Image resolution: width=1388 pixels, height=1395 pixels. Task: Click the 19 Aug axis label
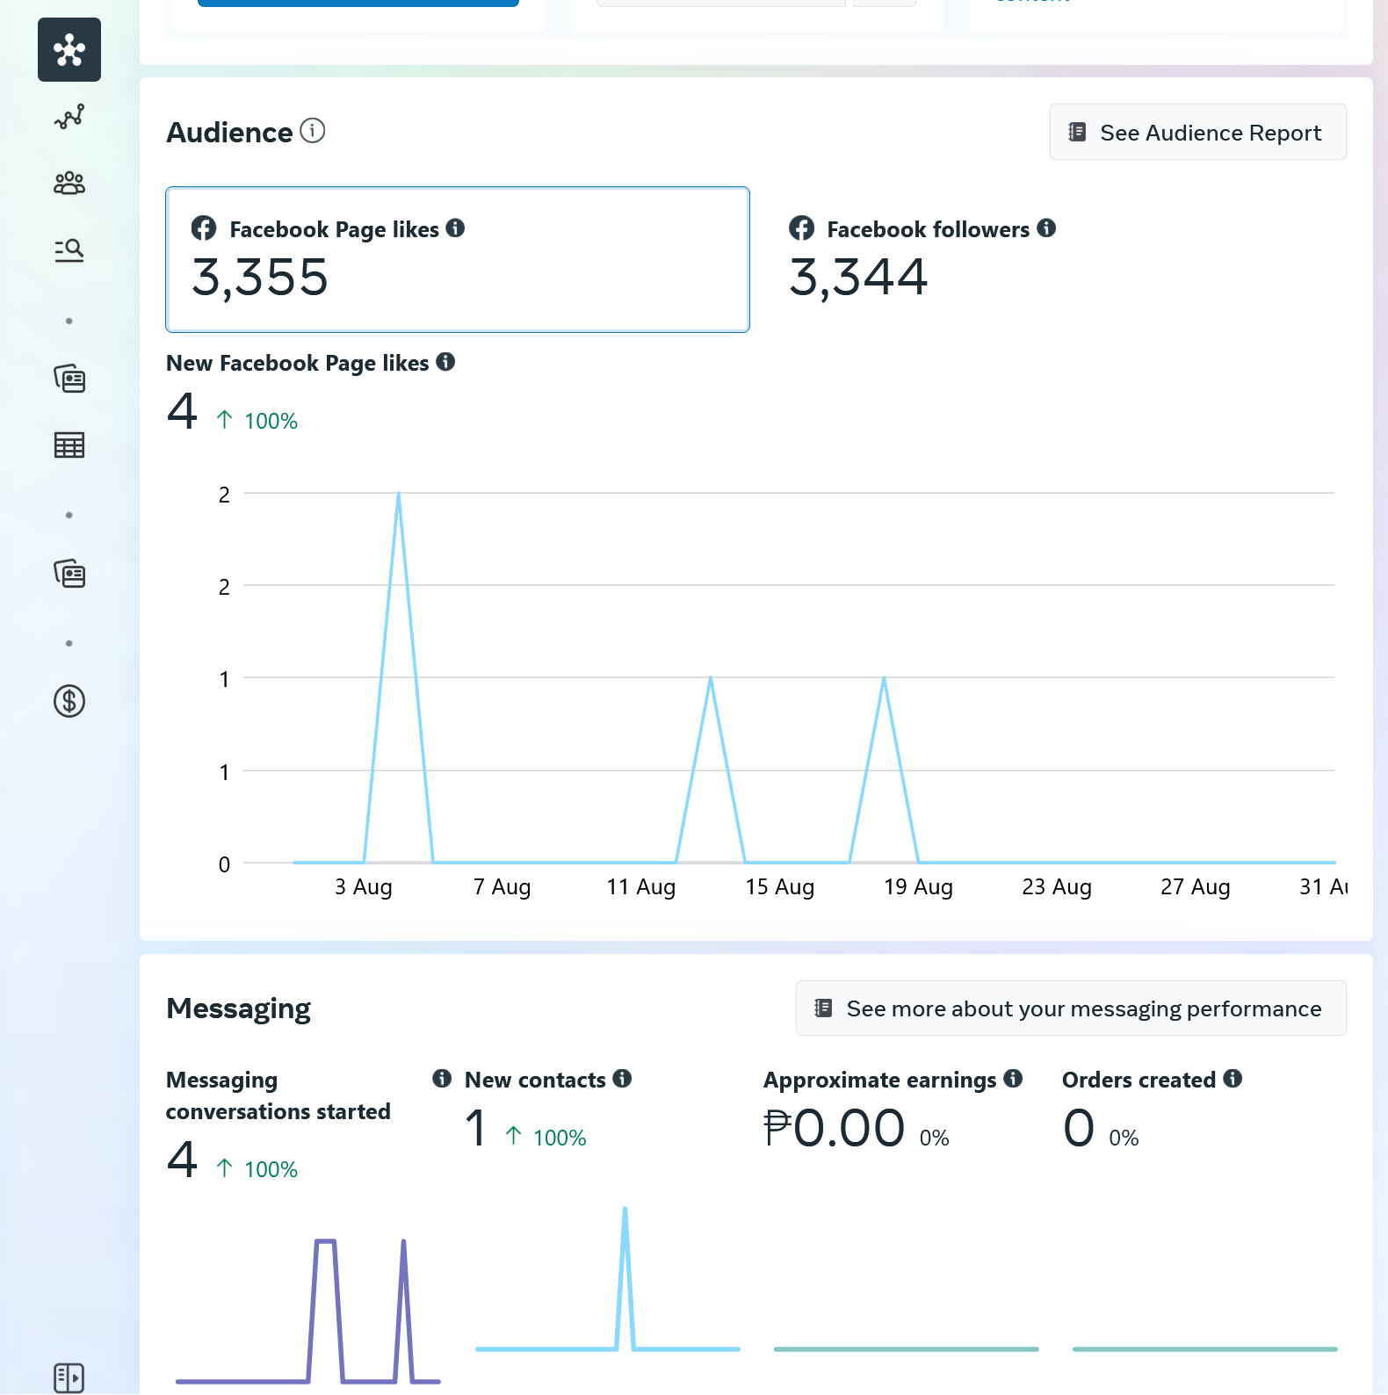click(918, 887)
